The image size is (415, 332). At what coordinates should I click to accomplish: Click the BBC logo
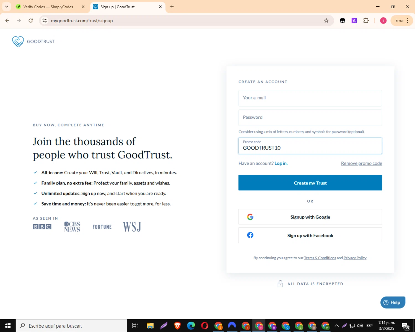pos(42,227)
